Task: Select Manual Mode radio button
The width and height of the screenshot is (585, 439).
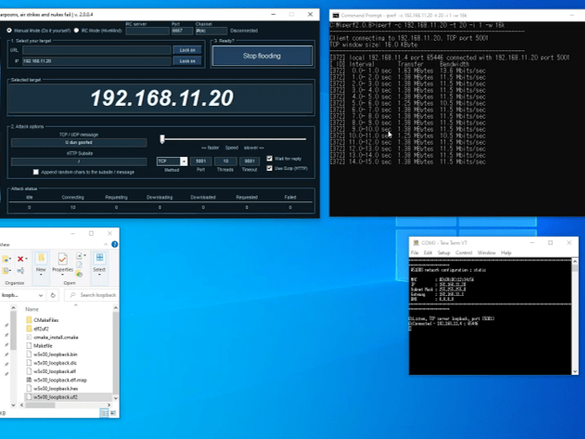Action: coord(9,30)
